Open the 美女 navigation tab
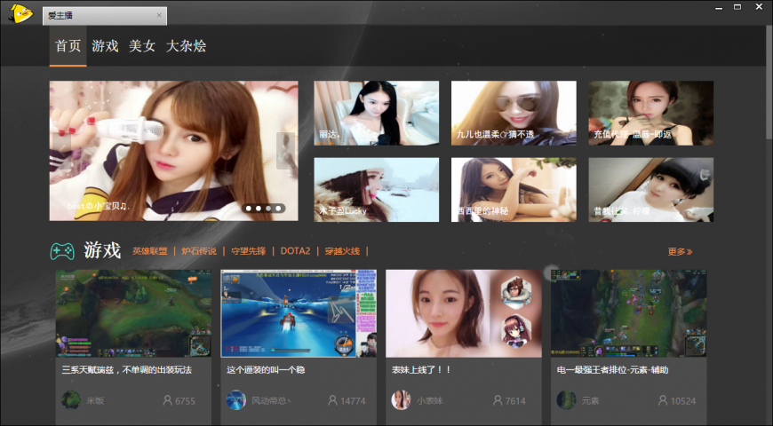Image resolution: width=773 pixels, height=426 pixels. click(x=142, y=46)
